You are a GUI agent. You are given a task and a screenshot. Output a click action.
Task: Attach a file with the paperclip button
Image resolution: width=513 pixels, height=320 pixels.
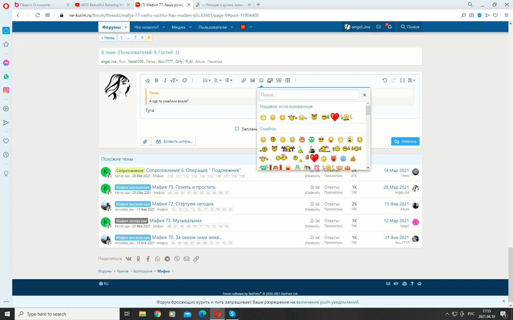point(145,141)
